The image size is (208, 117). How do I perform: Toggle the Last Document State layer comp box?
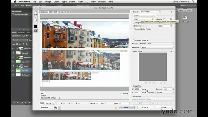click(x=13, y=14)
